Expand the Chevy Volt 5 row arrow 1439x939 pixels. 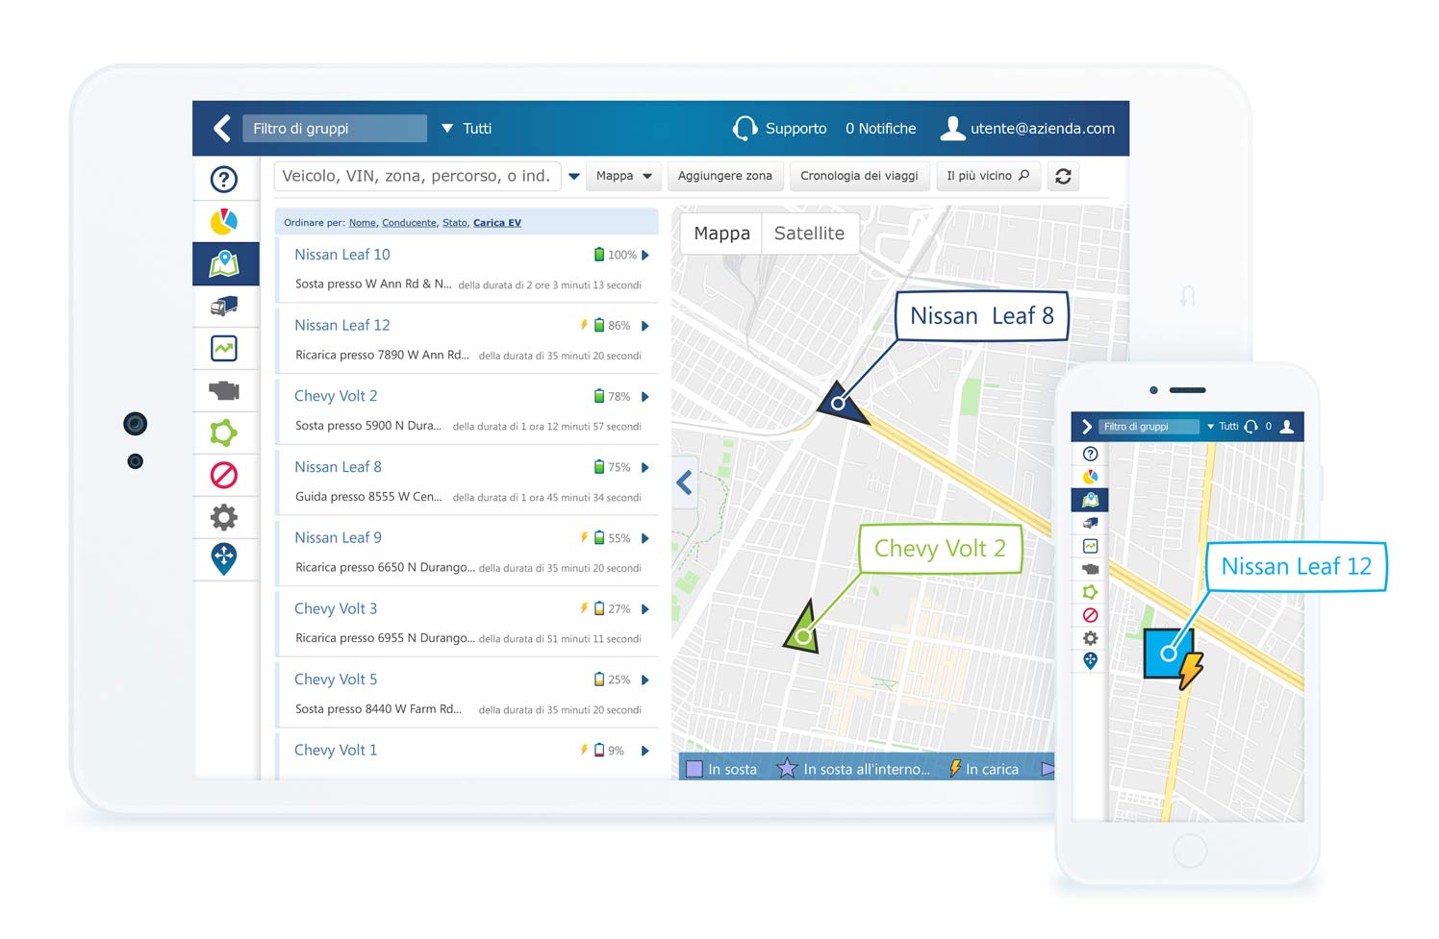645,680
